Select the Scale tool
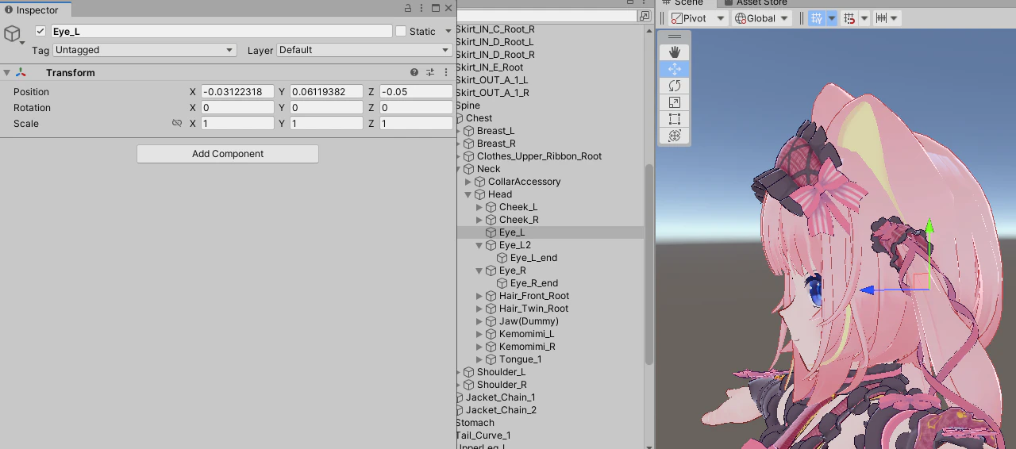 675,102
